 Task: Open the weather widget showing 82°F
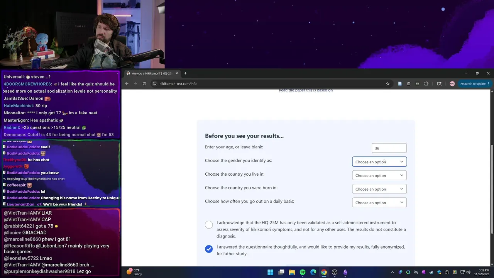click(134, 272)
